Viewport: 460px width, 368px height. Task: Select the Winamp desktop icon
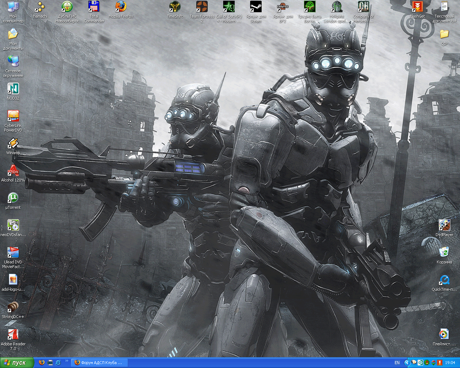13,144
